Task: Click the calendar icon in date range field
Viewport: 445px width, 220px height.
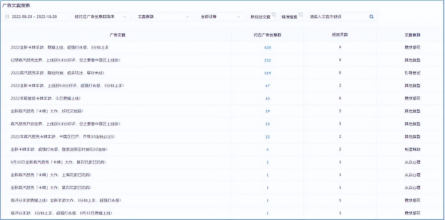Action: point(8,17)
